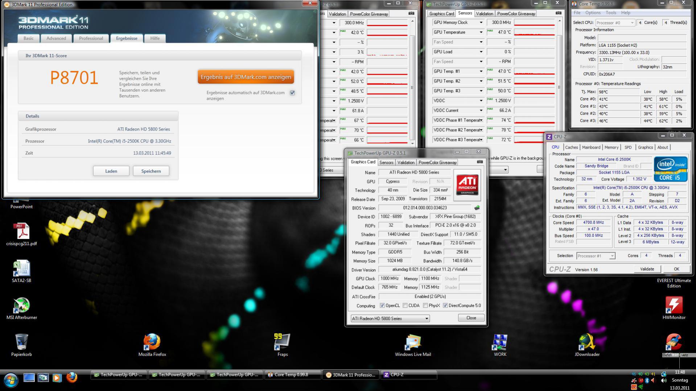Click Ergebnis auf 3DMark.com anzeigen button
696x391 pixels.
click(x=246, y=77)
